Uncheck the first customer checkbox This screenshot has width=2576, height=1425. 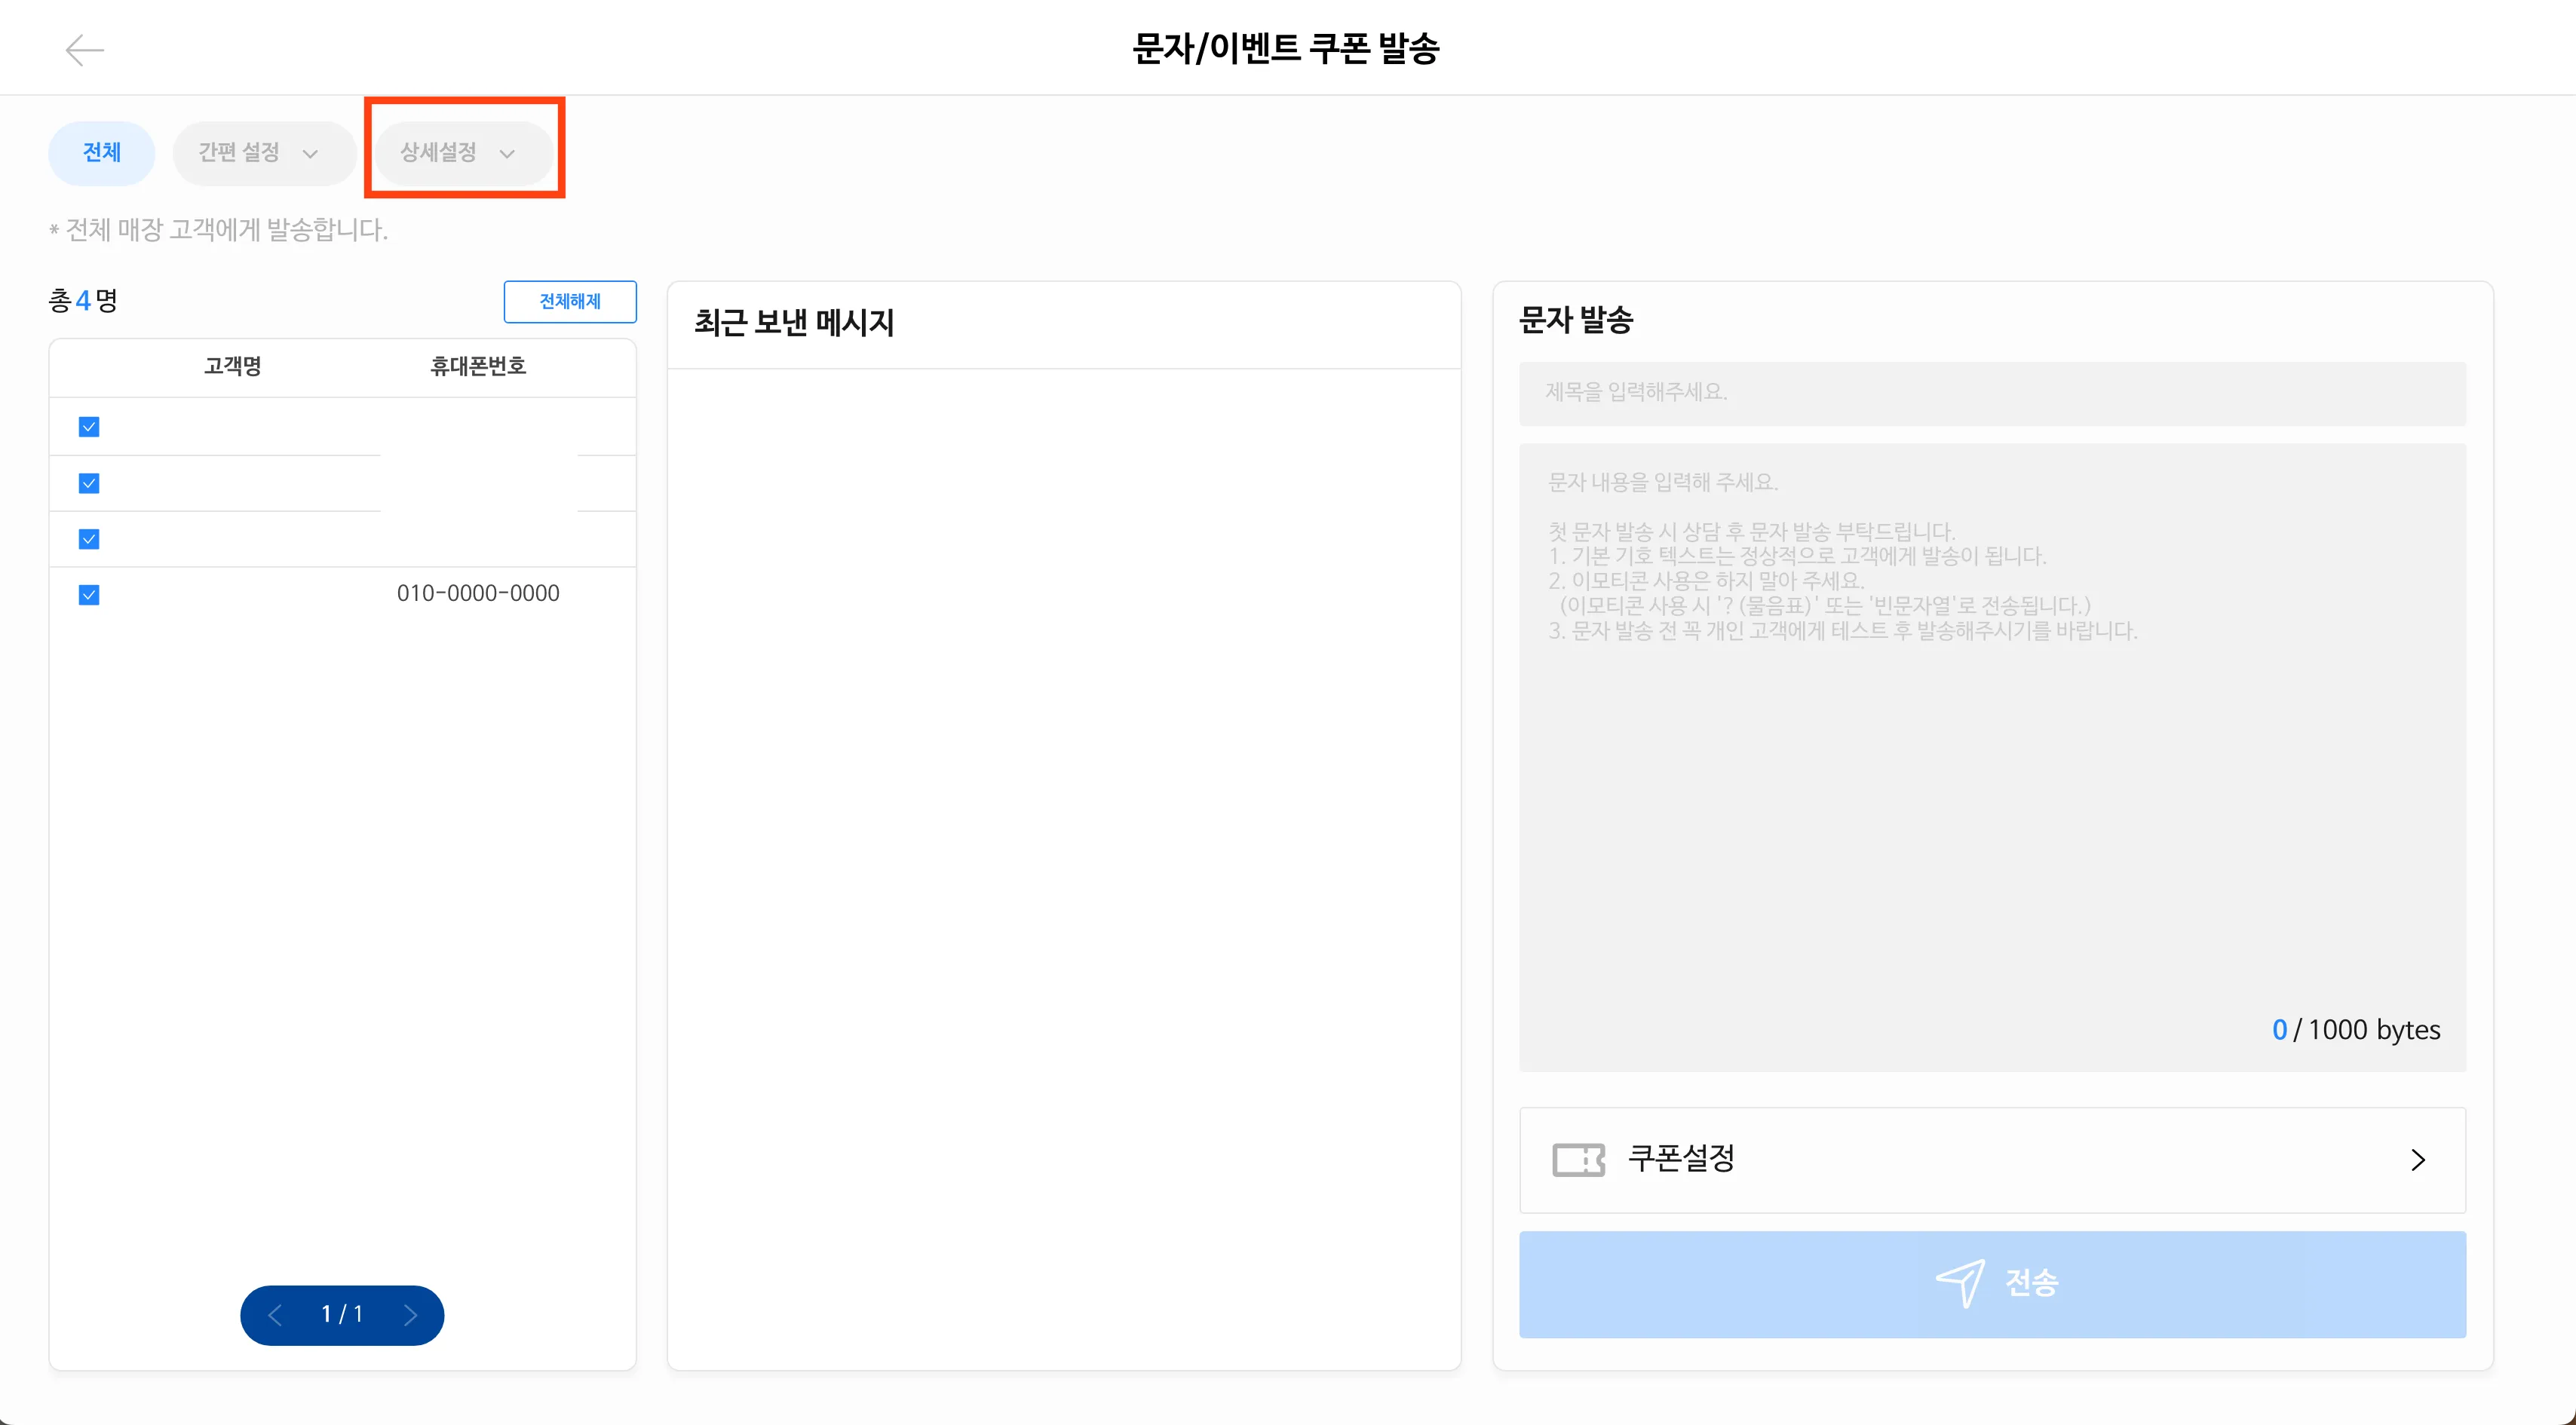click(x=89, y=427)
